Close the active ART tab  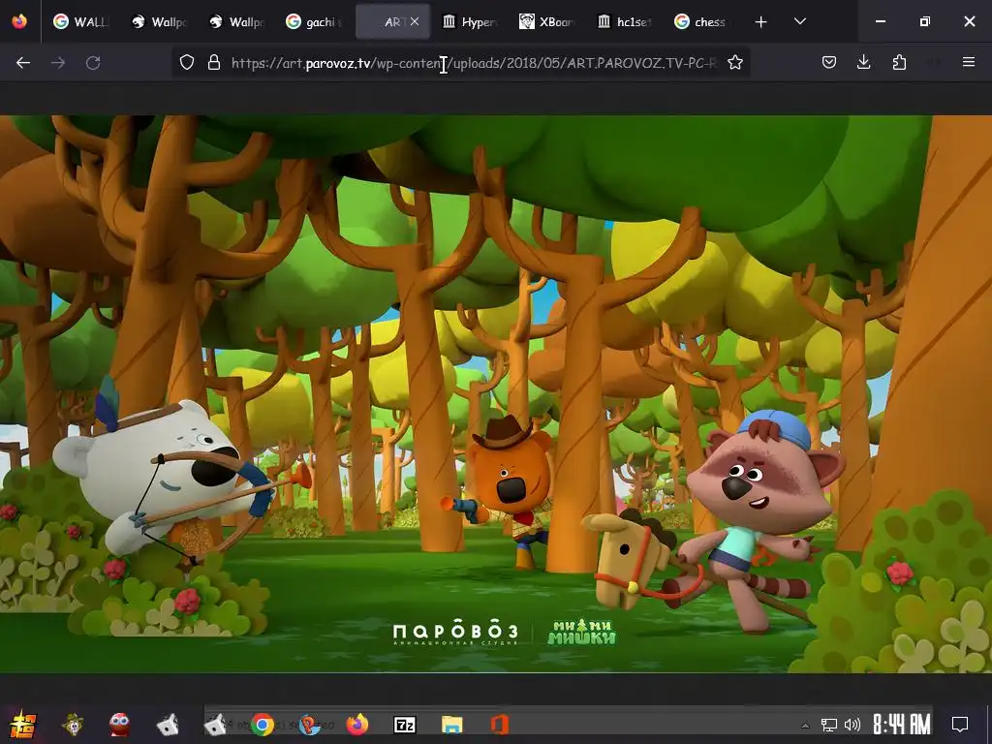pos(415,21)
